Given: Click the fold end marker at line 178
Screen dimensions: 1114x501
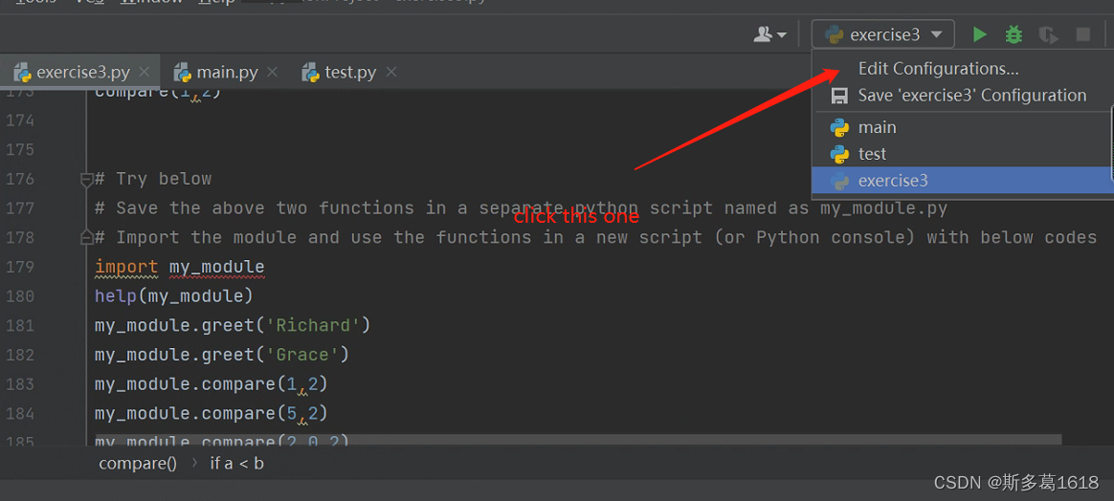Looking at the screenshot, I should 87,237.
